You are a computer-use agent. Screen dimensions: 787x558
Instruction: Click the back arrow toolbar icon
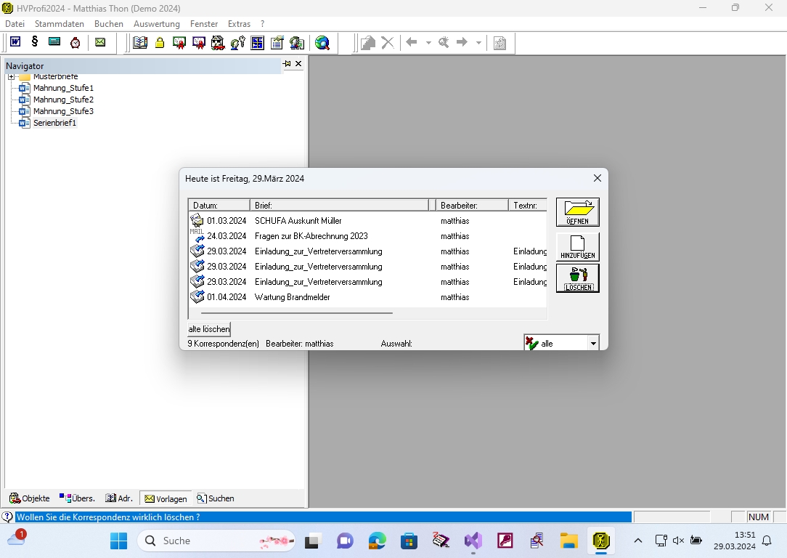(x=412, y=42)
